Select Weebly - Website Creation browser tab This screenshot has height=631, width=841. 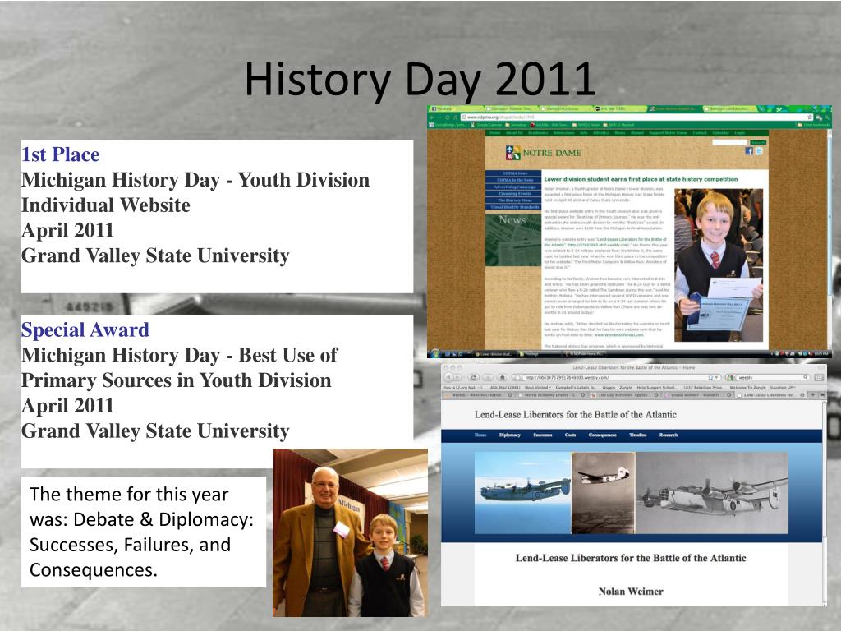[476, 395]
